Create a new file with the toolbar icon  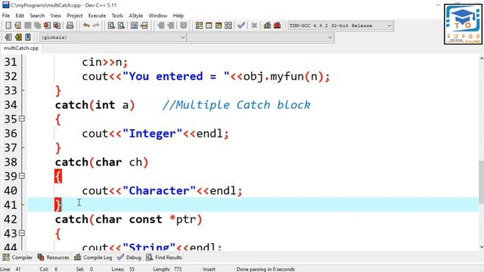pyautogui.click(x=8, y=26)
